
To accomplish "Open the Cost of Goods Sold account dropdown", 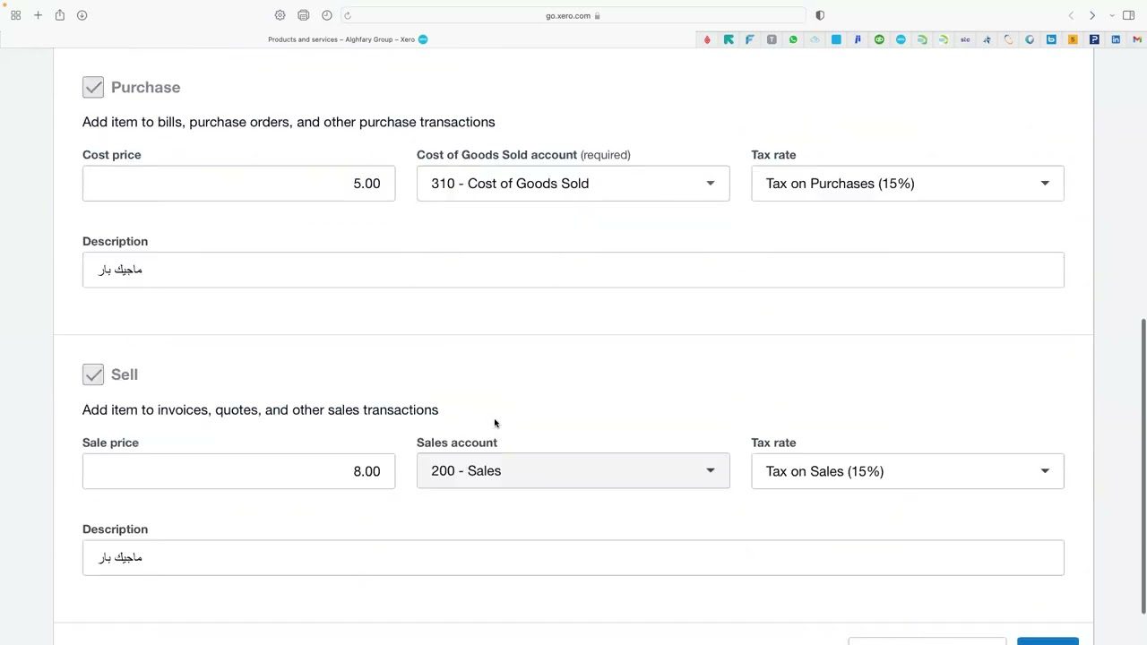I will (573, 184).
